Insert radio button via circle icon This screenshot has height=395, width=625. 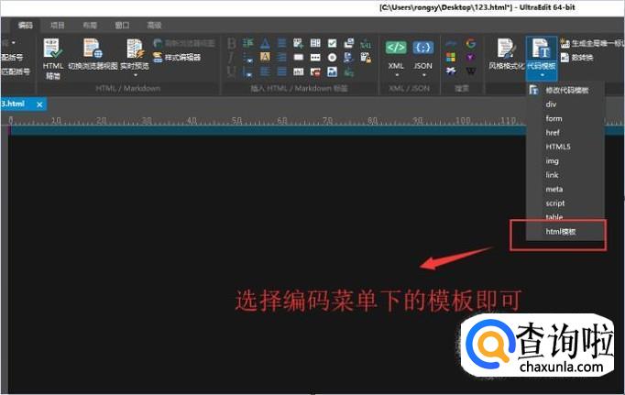[x=332, y=58]
